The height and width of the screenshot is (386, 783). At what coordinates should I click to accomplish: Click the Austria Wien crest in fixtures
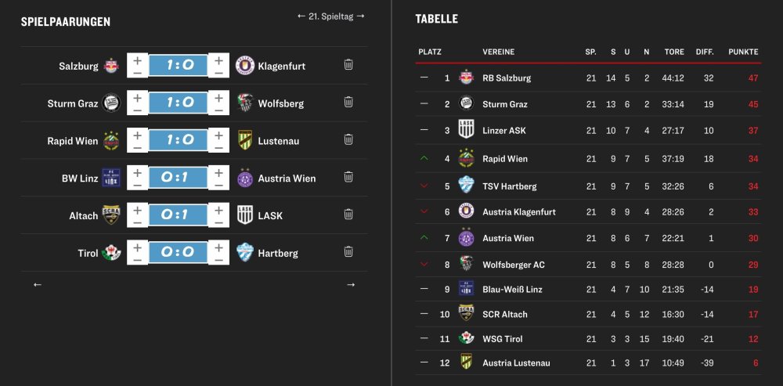pyautogui.click(x=245, y=178)
